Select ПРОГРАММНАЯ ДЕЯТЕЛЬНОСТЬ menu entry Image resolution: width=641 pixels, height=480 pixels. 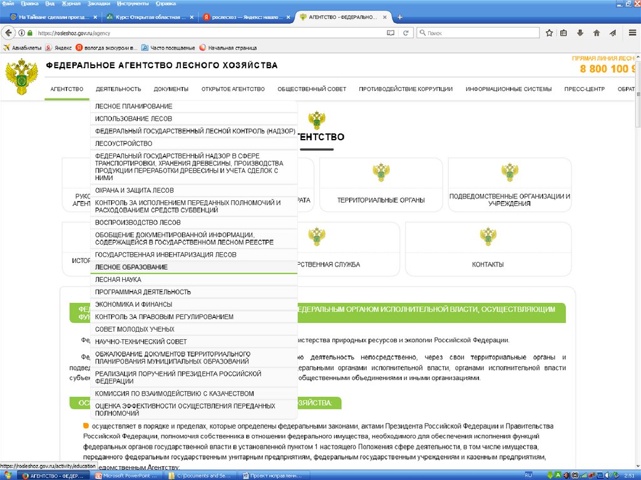coord(194,292)
